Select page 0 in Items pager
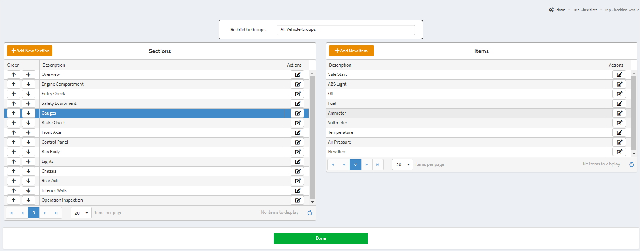Screen dimensions: 640x251 click(355, 164)
